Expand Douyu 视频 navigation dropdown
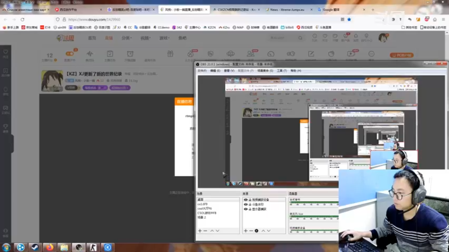The width and height of the screenshot is (449, 252). click(145, 38)
